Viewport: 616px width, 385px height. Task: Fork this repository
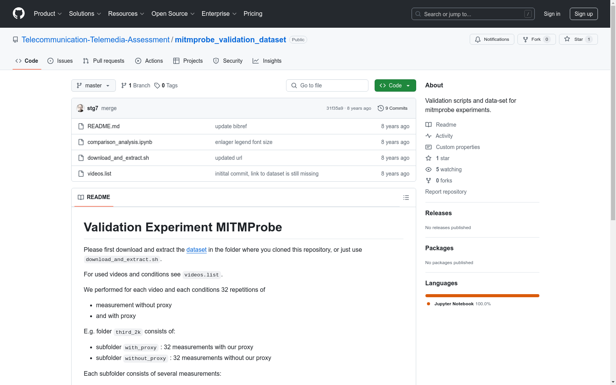[x=536, y=39]
